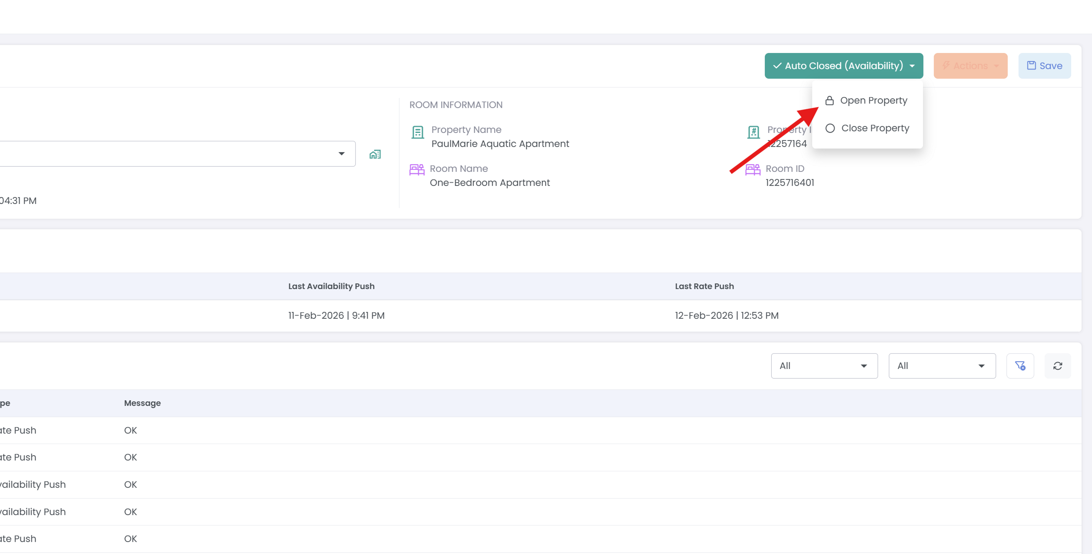This screenshot has height=554, width=1092.
Task: Click the Property ID hash icon
Action: click(753, 132)
